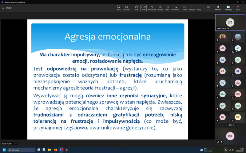Open Firefox from the taskbar

tap(55, 150)
